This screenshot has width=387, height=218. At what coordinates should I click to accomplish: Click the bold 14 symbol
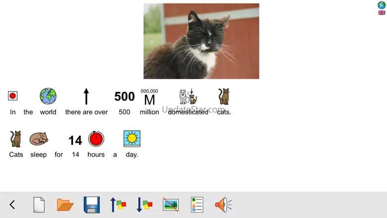coord(75,141)
